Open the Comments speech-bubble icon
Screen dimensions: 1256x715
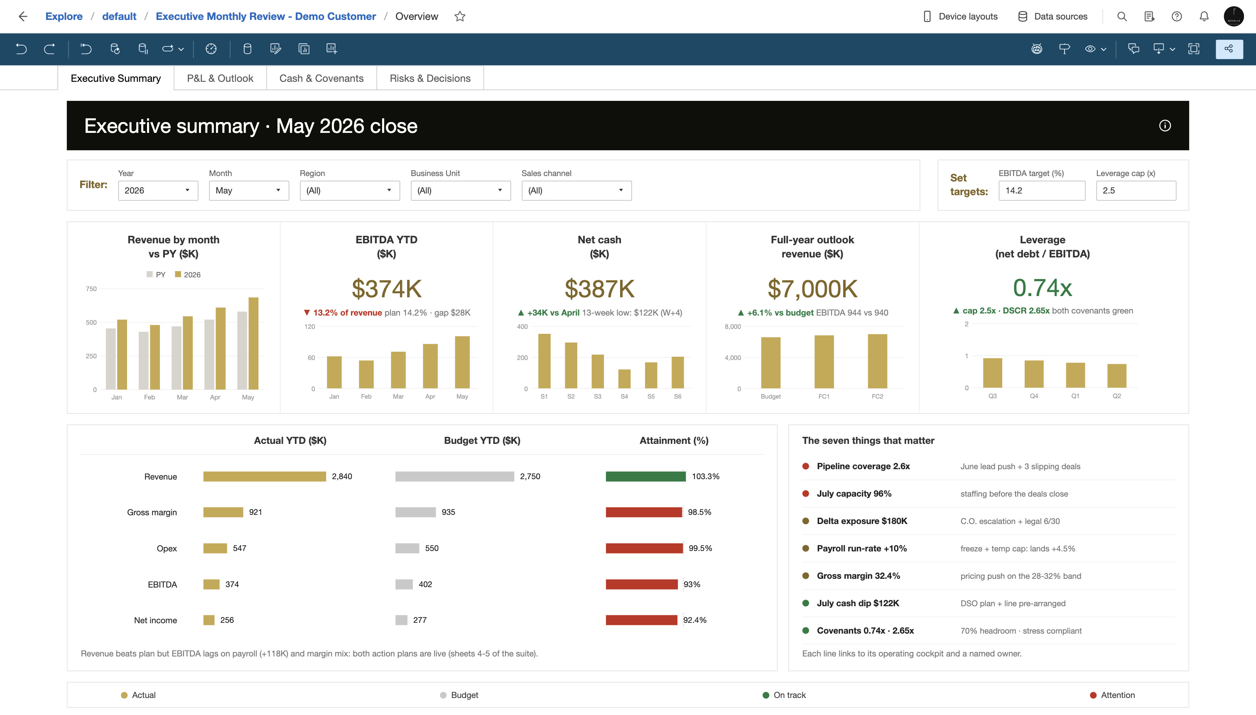tap(1134, 49)
